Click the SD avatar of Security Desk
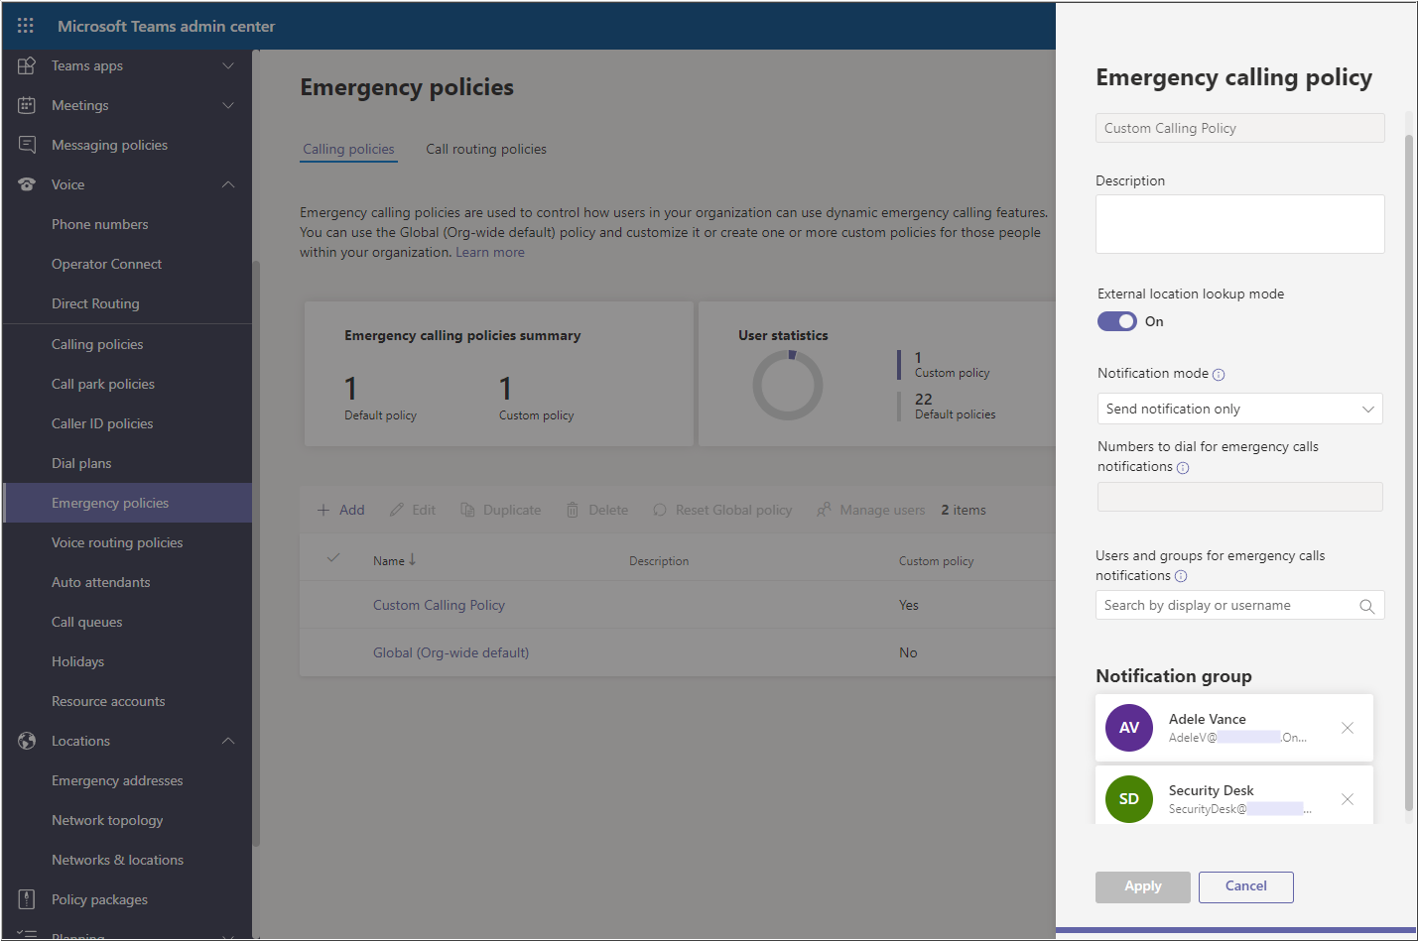This screenshot has height=941, width=1418. [x=1129, y=799]
